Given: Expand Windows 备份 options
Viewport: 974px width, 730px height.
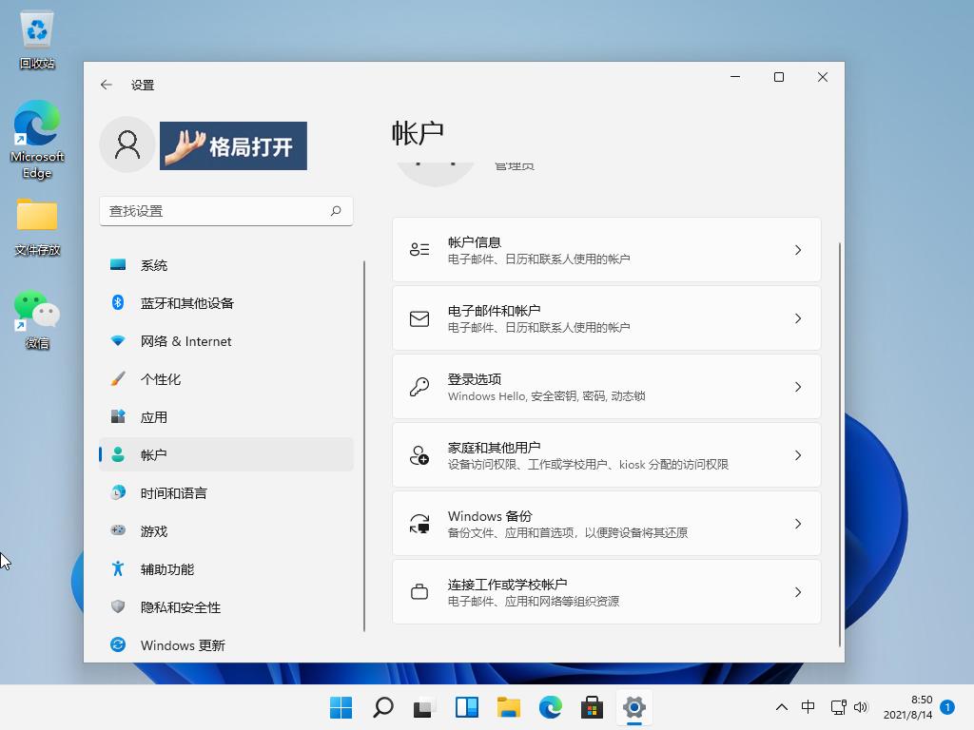Looking at the screenshot, I should 606,523.
